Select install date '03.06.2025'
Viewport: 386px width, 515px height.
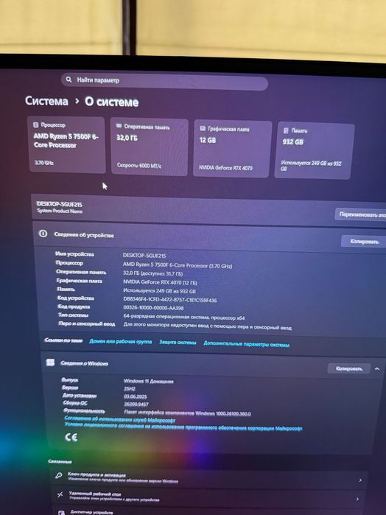pos(136,396)
